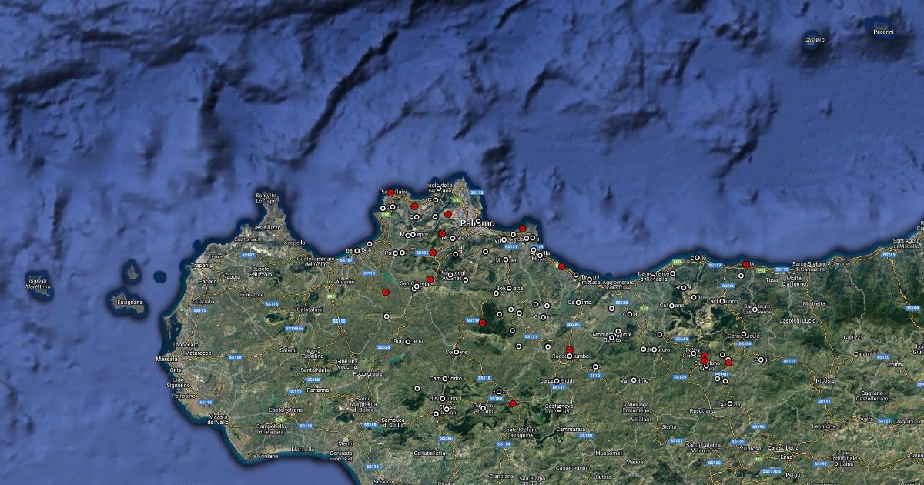Image resolution: width=924 pixels, height=485 pixels.
Task: Select the Marsala town label
Action: 167,359
